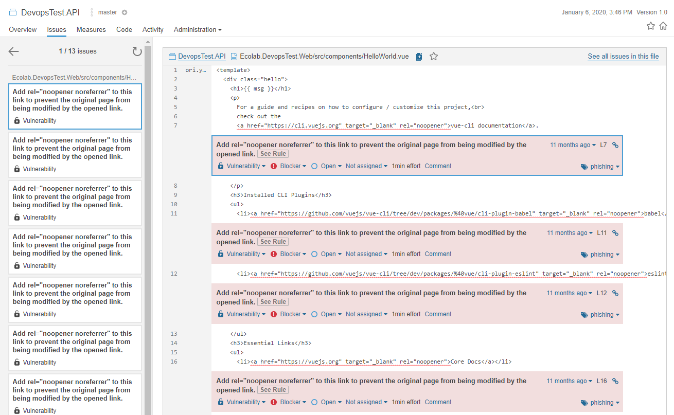This screenshot has width=674, height=415.
Task: Select the Issues tab
Action: pos(57,30)
